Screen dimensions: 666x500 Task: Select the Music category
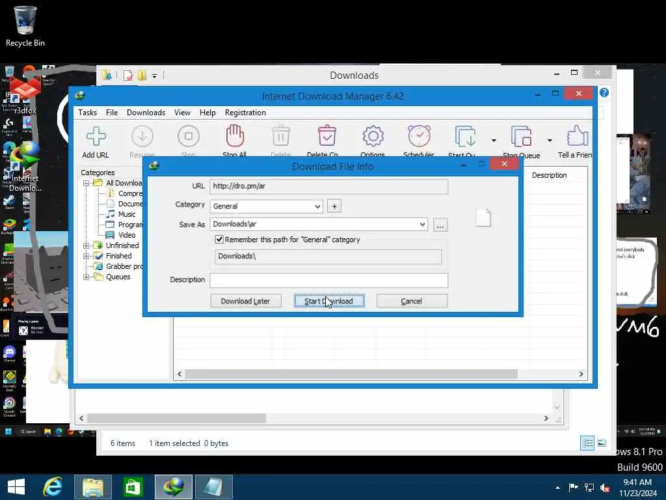tap(121, 214)
